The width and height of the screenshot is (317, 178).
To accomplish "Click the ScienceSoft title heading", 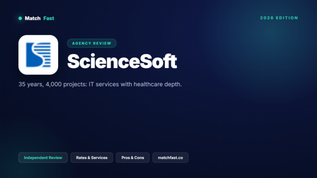I will (122, 61).
